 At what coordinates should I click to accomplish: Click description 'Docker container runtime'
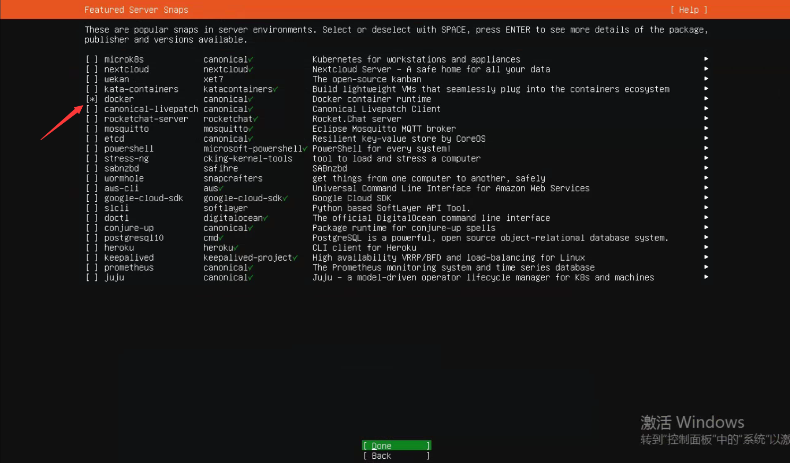[372, 99]
